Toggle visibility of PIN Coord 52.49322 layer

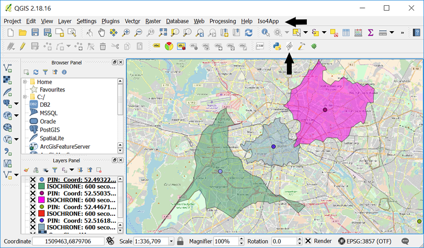click(x=33, y=180)
